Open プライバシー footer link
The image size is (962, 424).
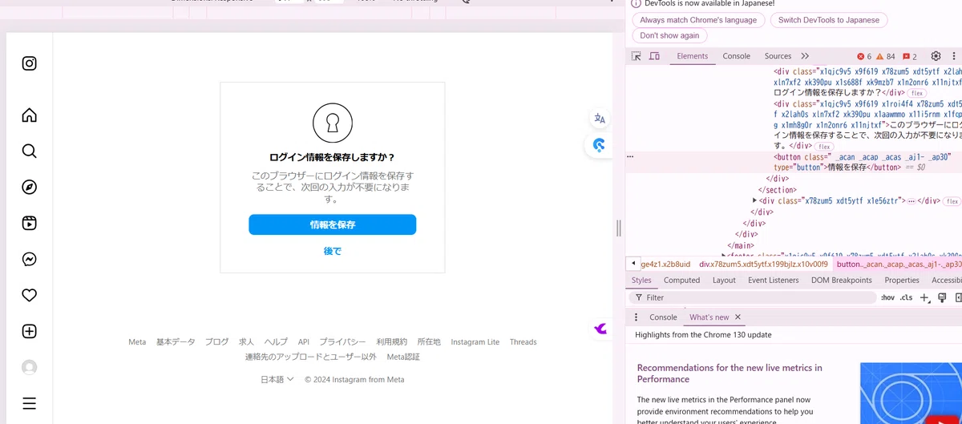[342, 342]
